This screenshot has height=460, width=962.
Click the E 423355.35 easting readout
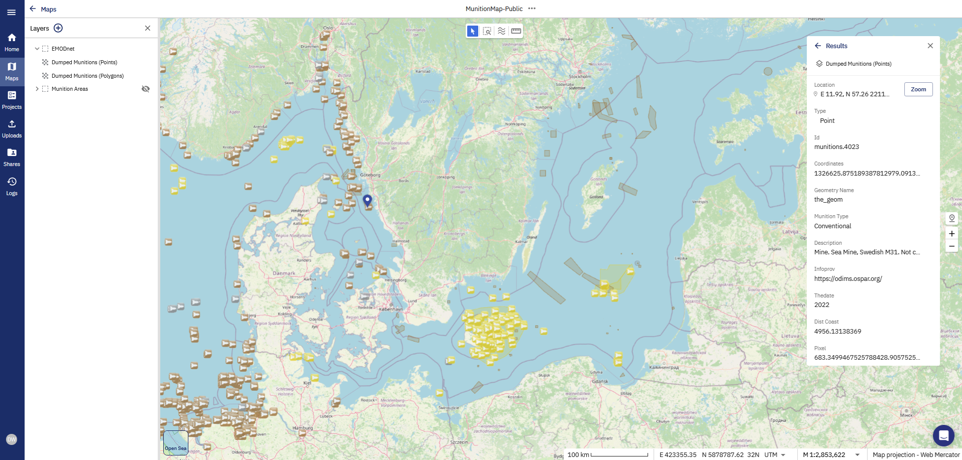(x=678, y=455)
